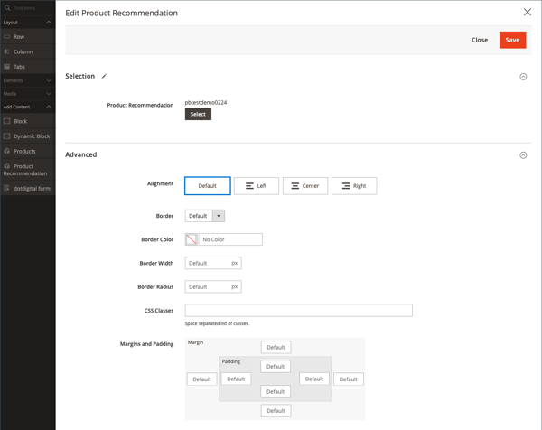This screenshot has width=542, height=430.
Task: Collapse the Advanced section
Action: pos(523,155)
